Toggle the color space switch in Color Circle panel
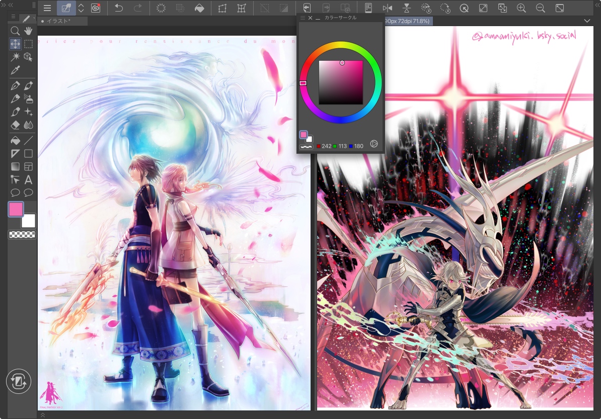601x419 pixels. (x=373, y=144)
